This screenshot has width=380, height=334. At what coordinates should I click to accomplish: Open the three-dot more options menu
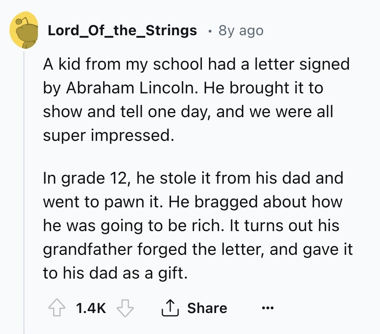pyautogui.click(x=267, y=308)
